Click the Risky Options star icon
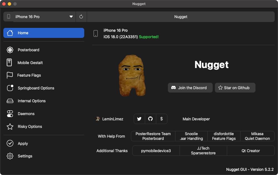Image resolution: width=278 pixels, height=175 pixels. click(10, 127)
